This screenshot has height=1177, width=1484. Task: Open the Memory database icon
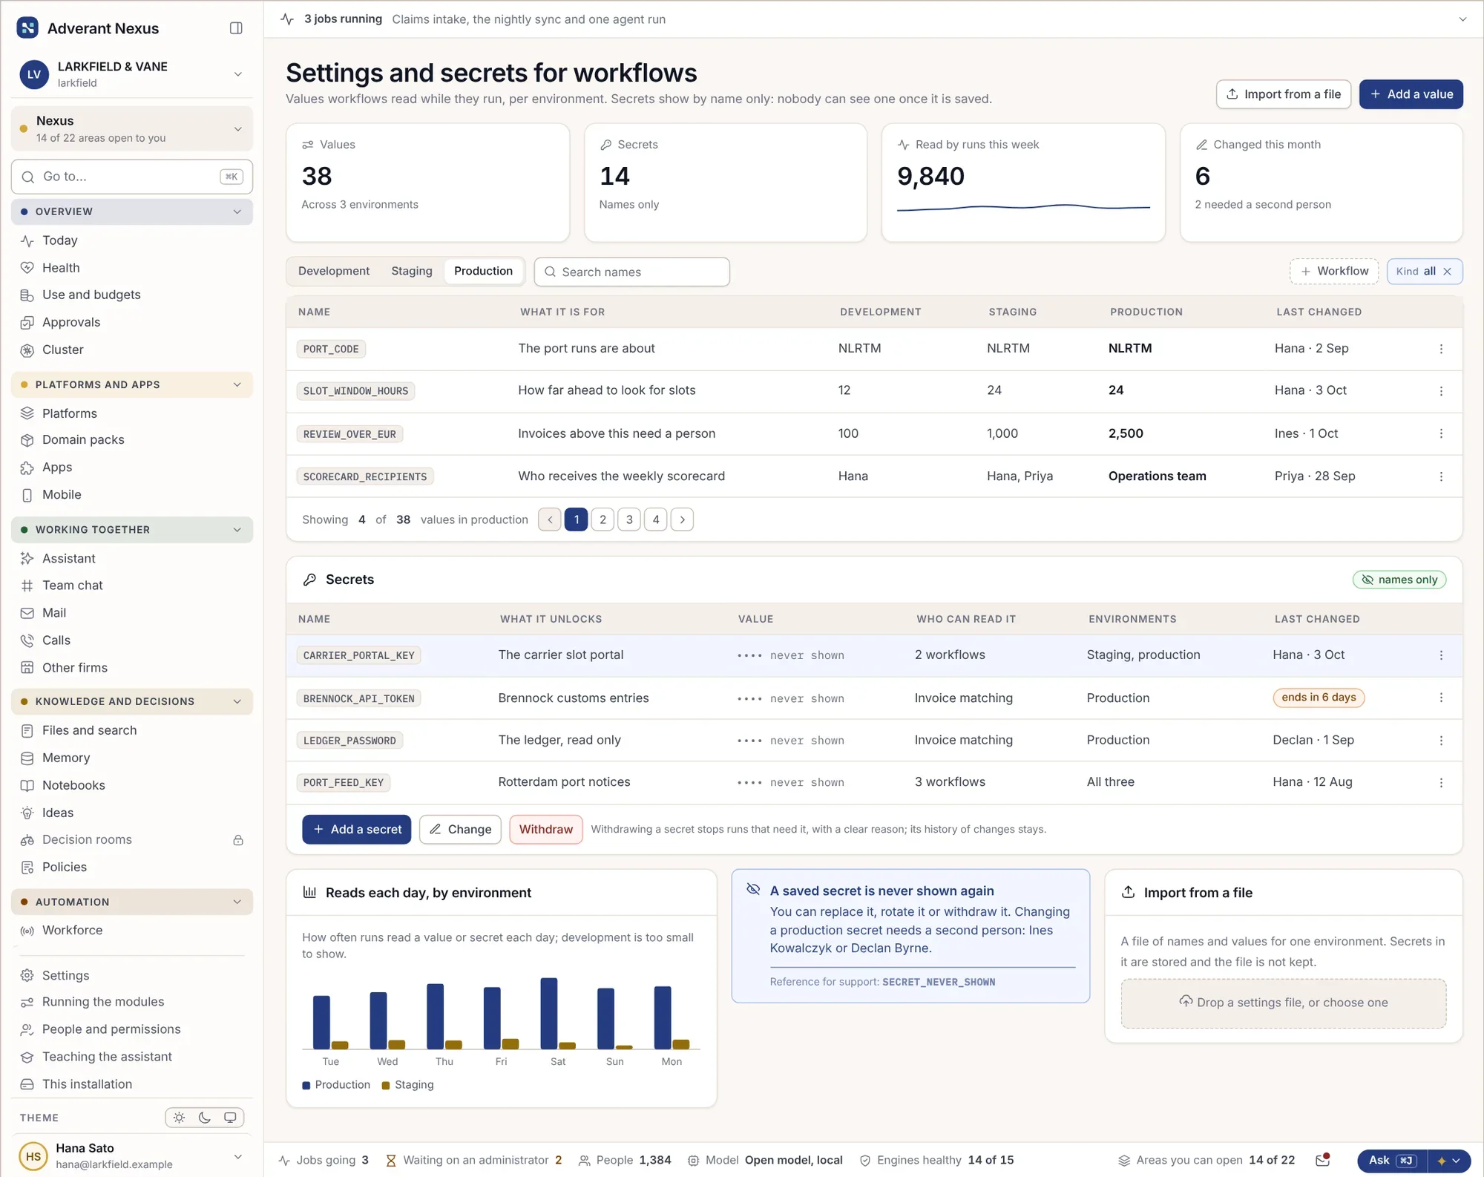[x=27, y=758]
